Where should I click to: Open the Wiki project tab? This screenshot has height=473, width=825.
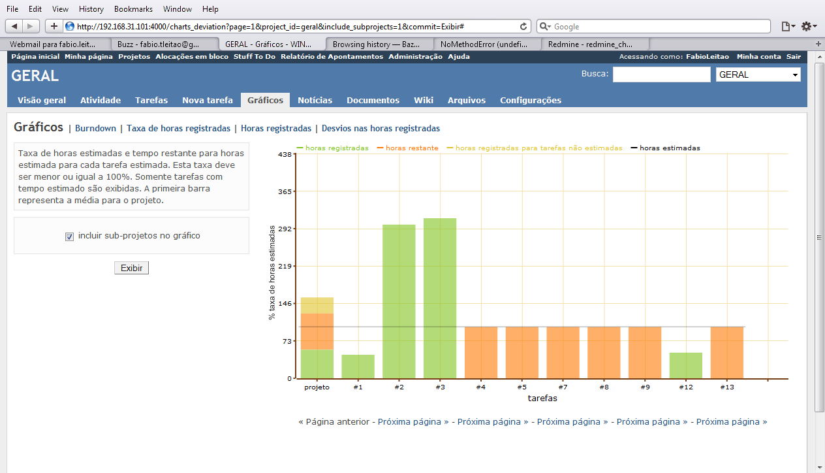coord(424,100)
